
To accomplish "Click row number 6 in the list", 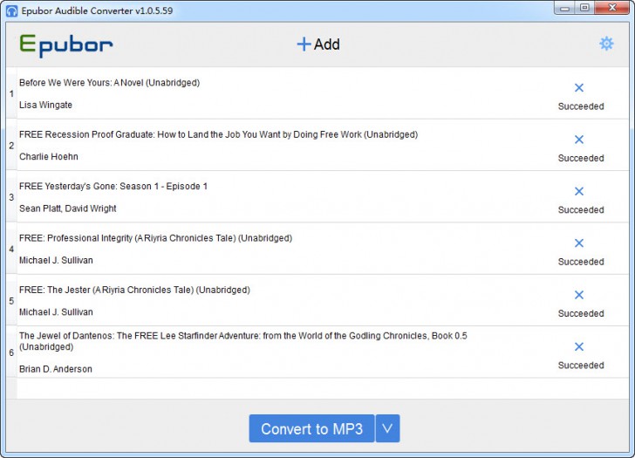I will pyautogui.click(x=11, y=352).
